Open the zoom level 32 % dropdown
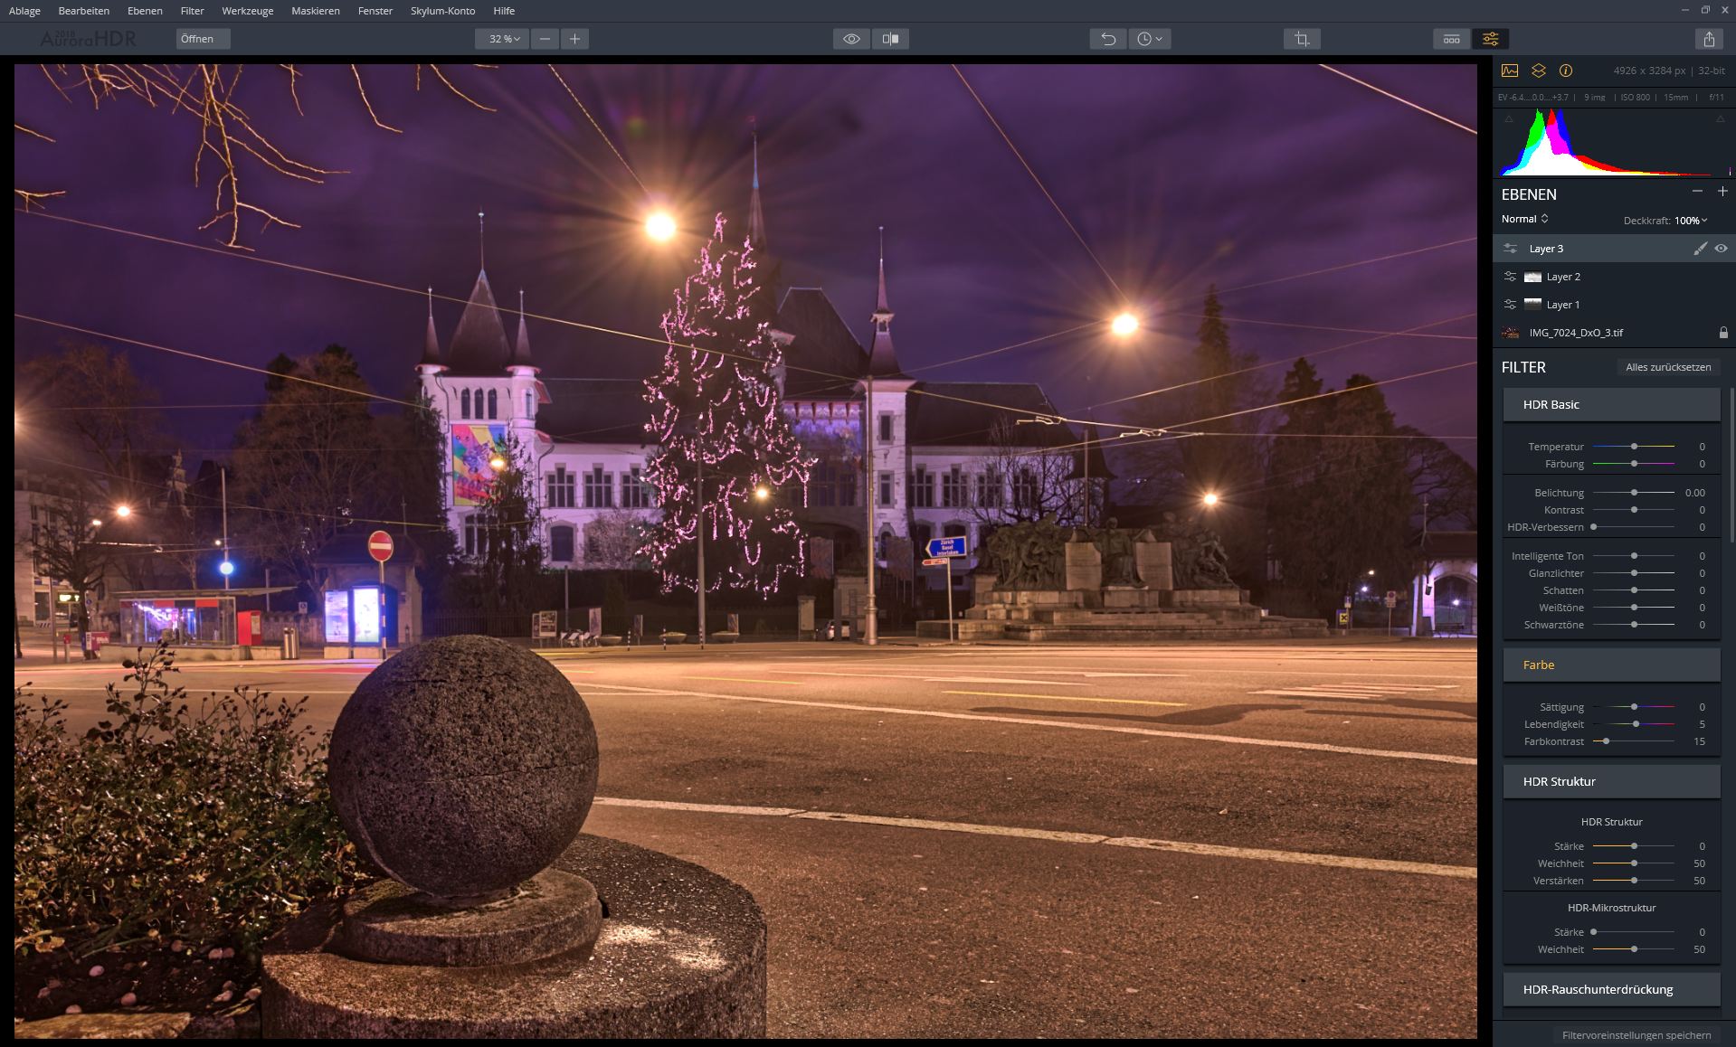 tap(502, 39)
